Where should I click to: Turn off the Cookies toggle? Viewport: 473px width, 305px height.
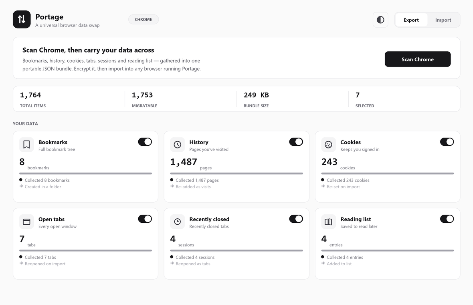(x=447, y=142)
